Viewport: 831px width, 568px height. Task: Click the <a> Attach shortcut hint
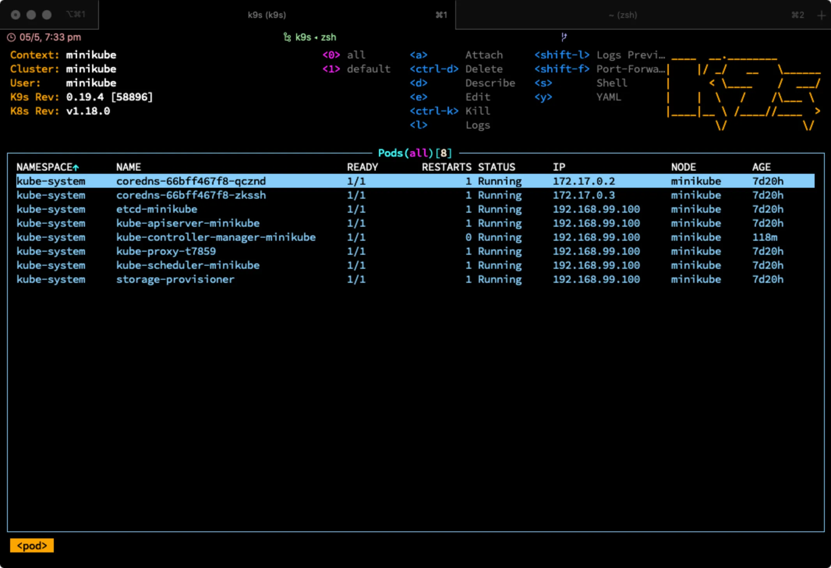(456, 55)
